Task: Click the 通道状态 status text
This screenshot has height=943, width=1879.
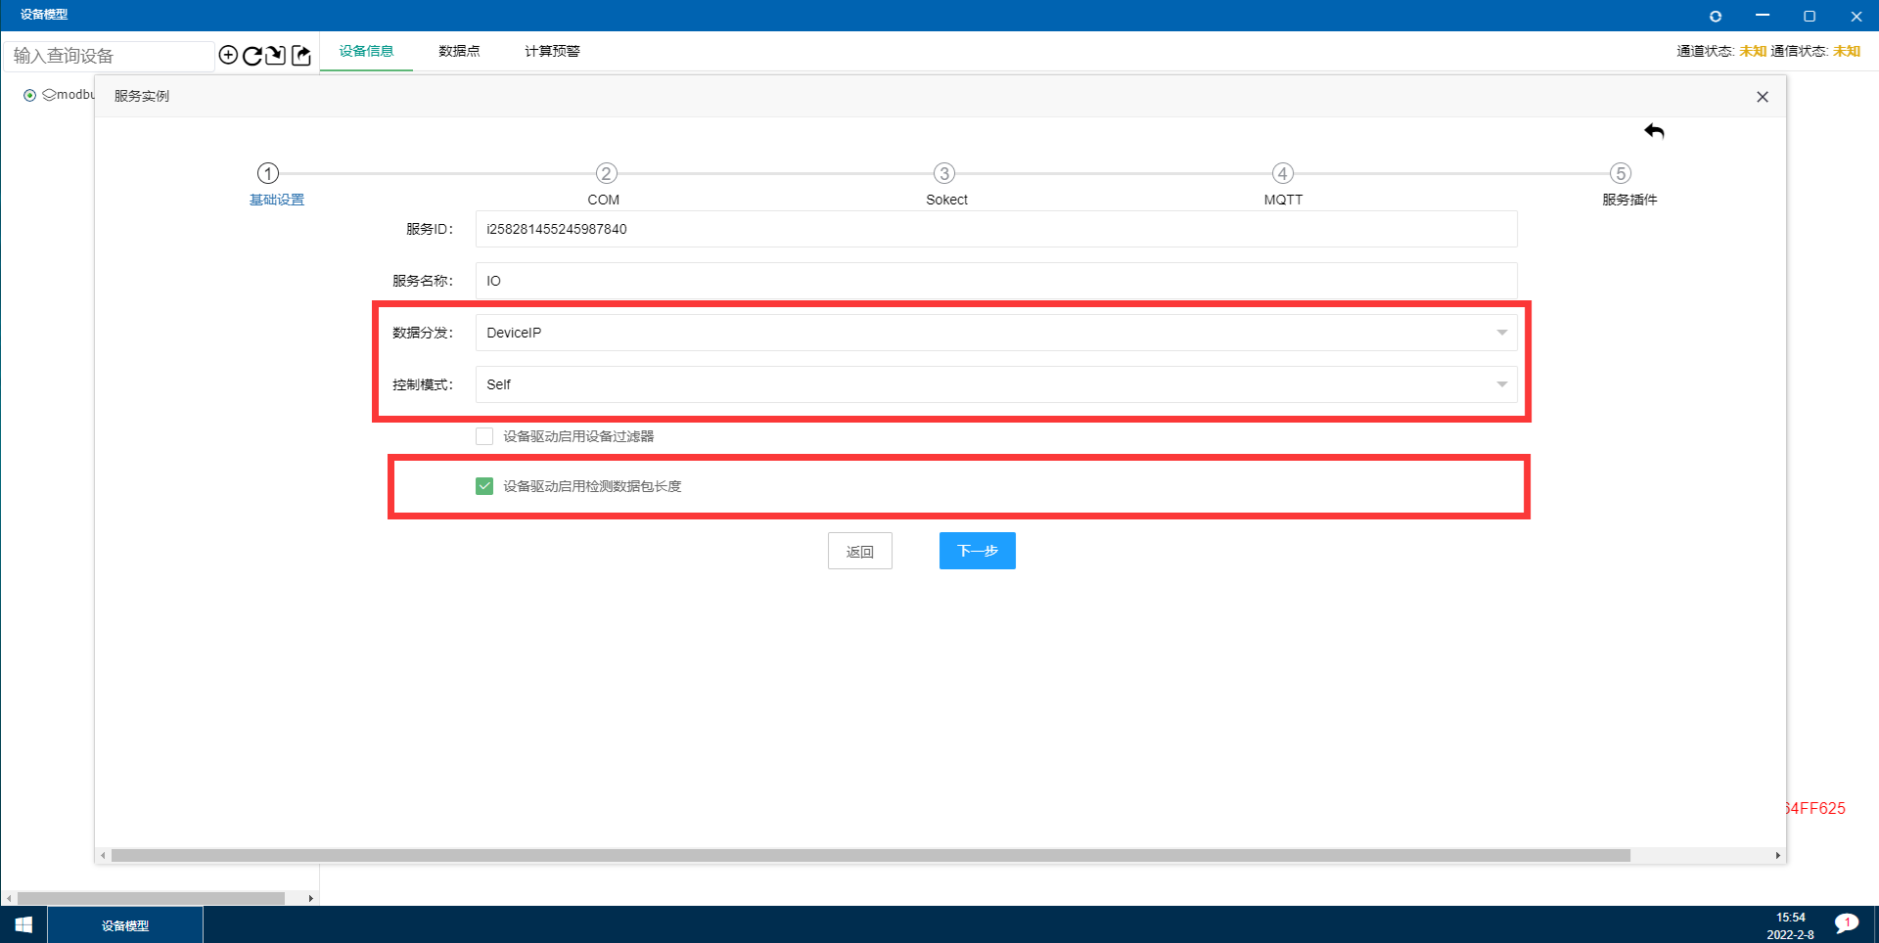Action: (x=1721, y=51)
